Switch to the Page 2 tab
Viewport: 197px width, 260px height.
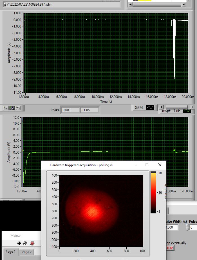27,252
